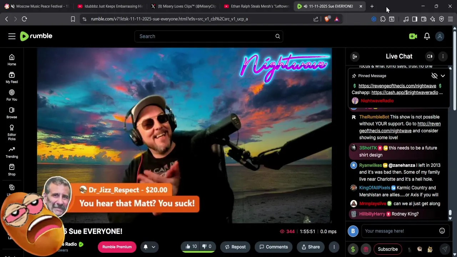Image resolution: width=457 pixels, height=257 pixels.
Task: Switch to Misery Loves Clips tab
Action: click(x=183, y=6)
